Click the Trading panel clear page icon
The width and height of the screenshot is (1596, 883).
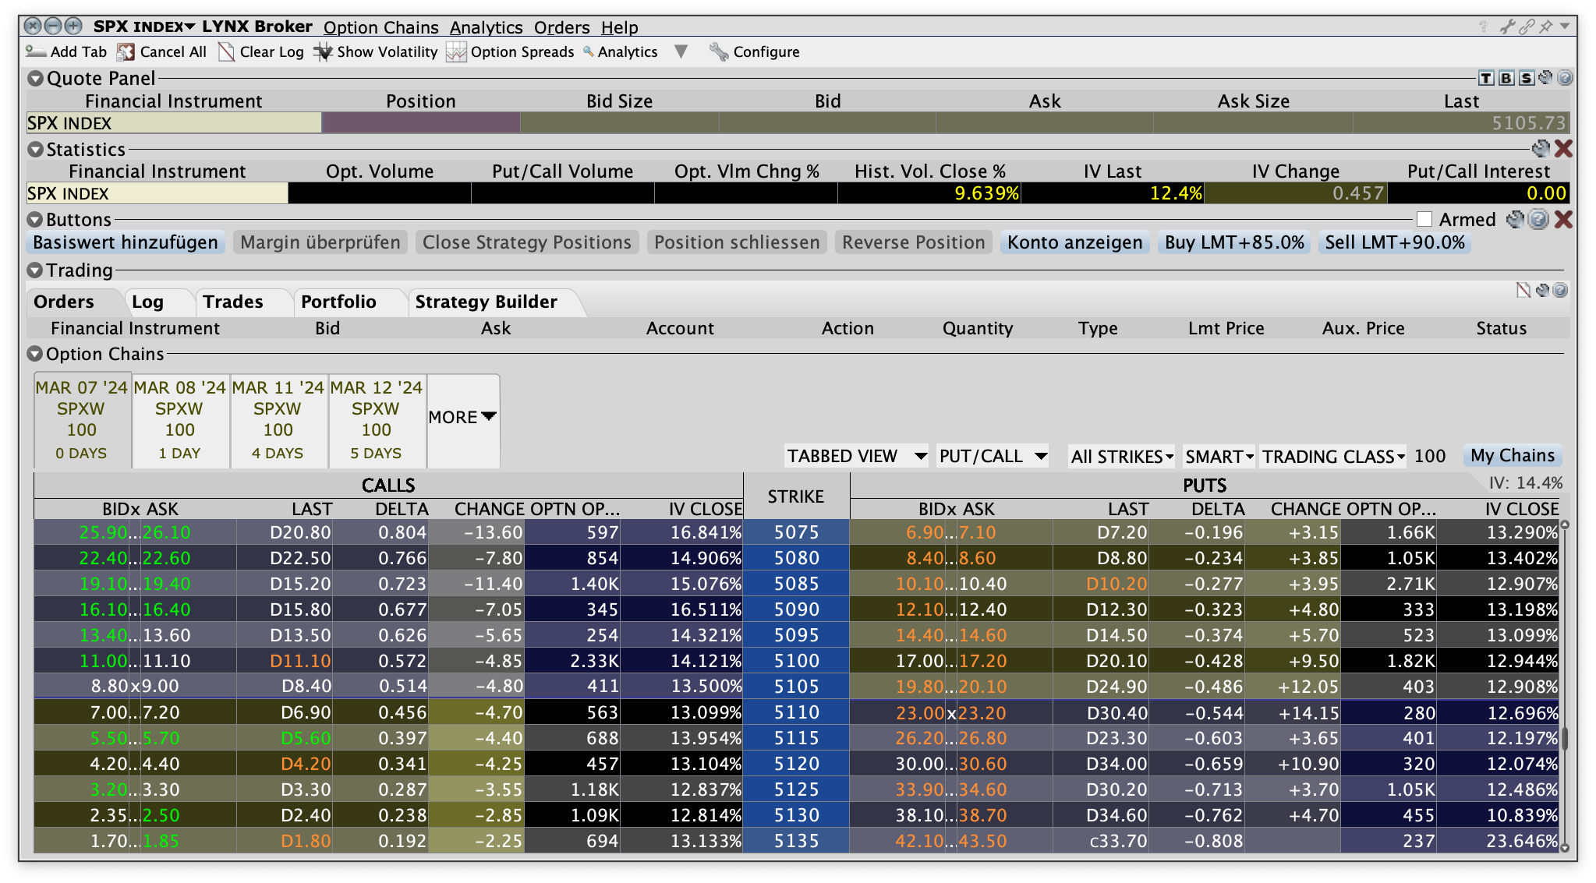point(1523,290)
